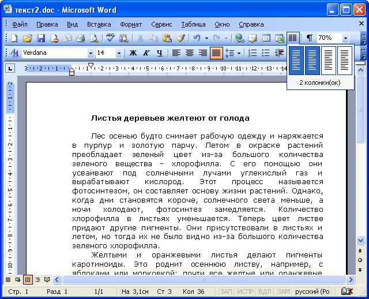Decrease the paragraph indent
Viewport: 369px width, 299px height.
pyautogui.click(x=279, y=53)
